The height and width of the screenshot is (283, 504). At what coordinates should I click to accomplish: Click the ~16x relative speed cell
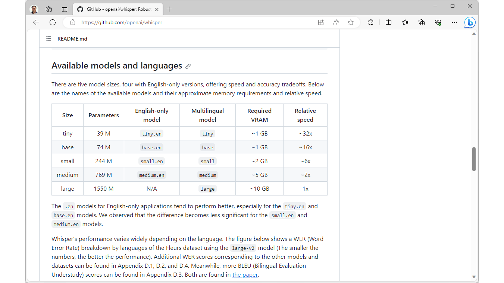tap(306, 147)
